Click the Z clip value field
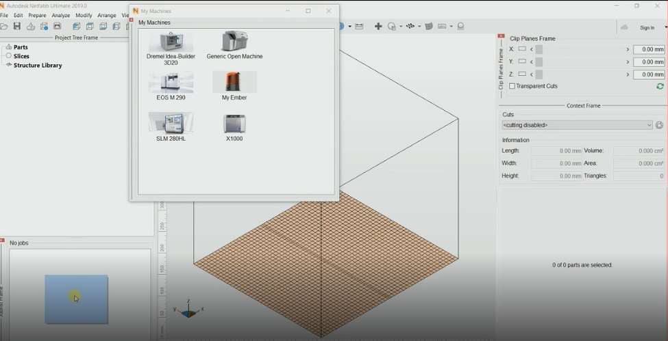 point(649,74)
